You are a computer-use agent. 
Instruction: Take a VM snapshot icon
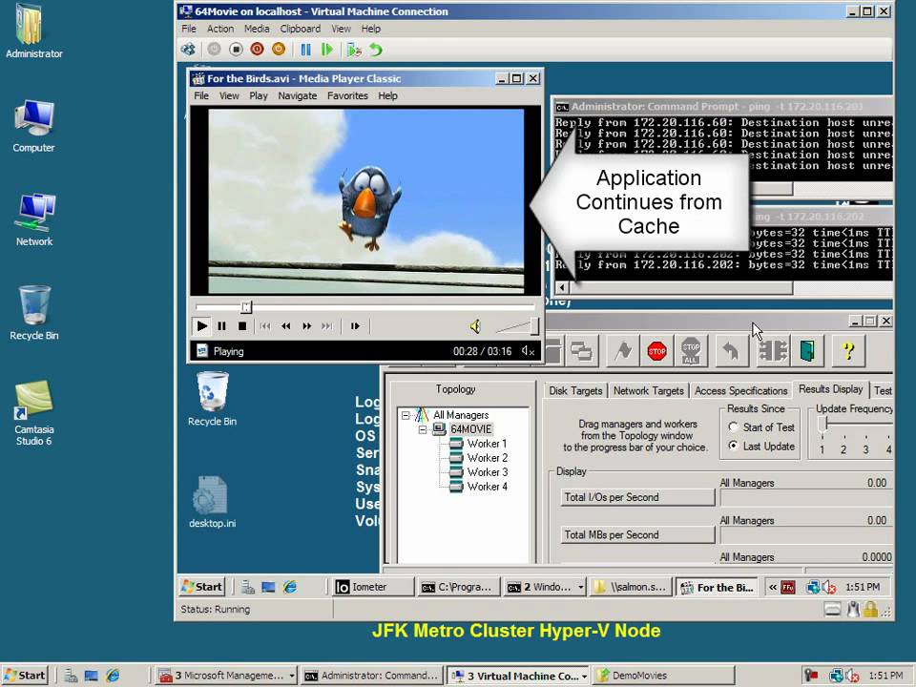(x=353, y=50)
